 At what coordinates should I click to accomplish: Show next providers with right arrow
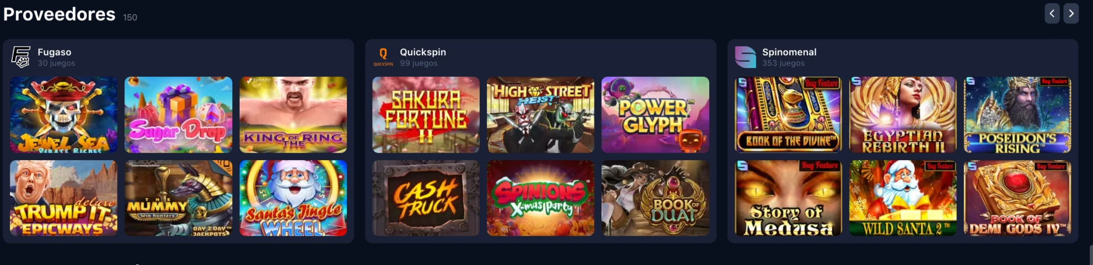point(1071,14)
